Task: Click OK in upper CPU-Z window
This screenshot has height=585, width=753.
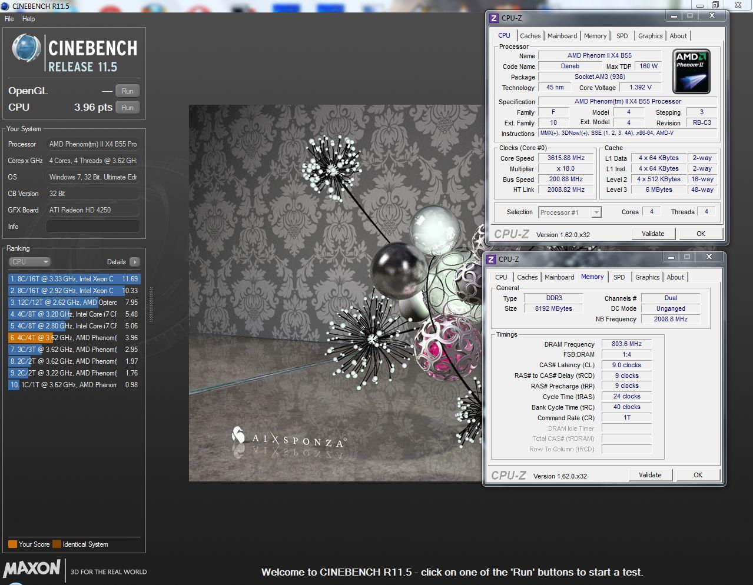Action: (701, 234)
